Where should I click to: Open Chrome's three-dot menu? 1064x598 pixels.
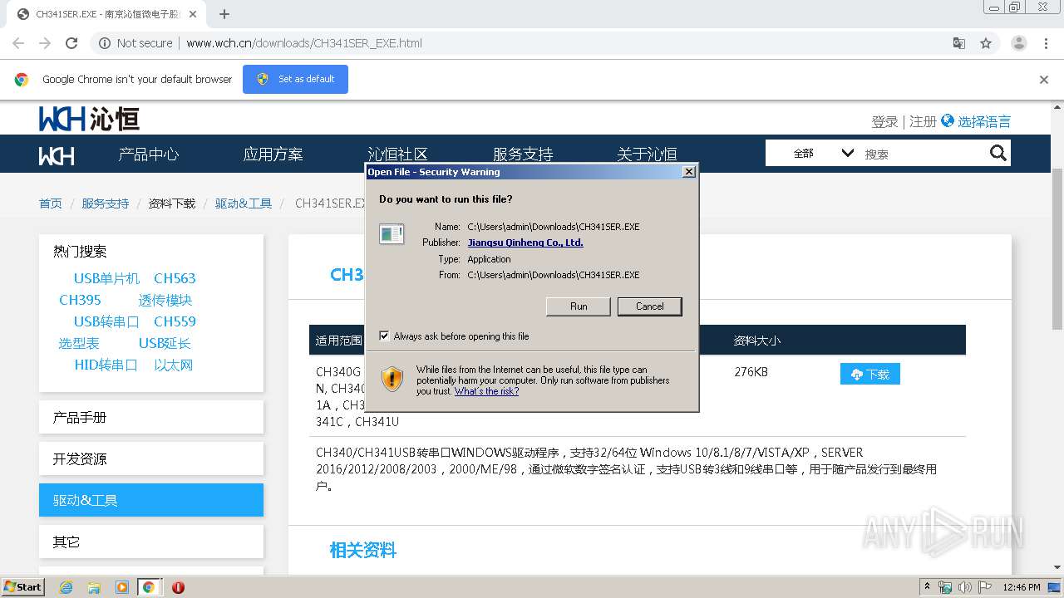click(x=1046, y=43)
